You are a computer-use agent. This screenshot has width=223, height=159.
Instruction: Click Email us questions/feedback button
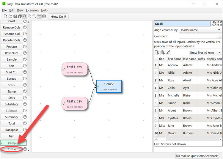coord(197,156)
